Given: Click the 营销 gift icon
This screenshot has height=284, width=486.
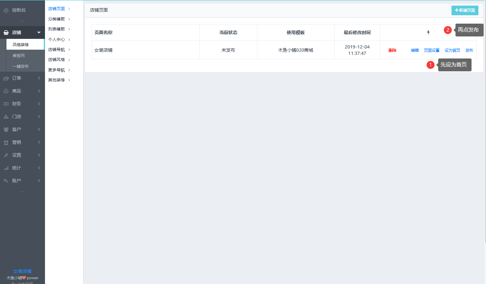Looking at the screenshot, I should tap(6, 142).
